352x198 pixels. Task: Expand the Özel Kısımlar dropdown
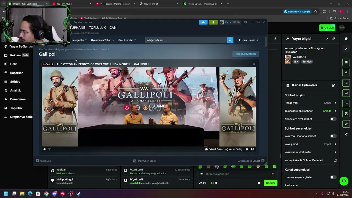(127, 40)
